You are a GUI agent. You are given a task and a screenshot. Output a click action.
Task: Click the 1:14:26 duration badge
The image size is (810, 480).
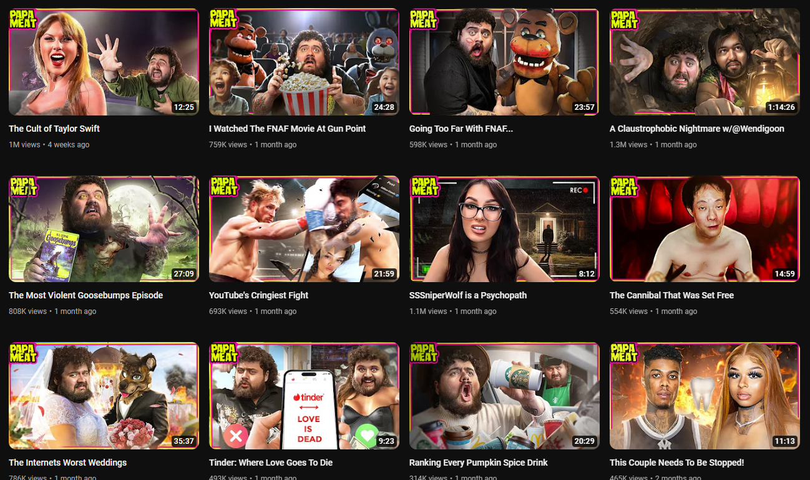781,107
